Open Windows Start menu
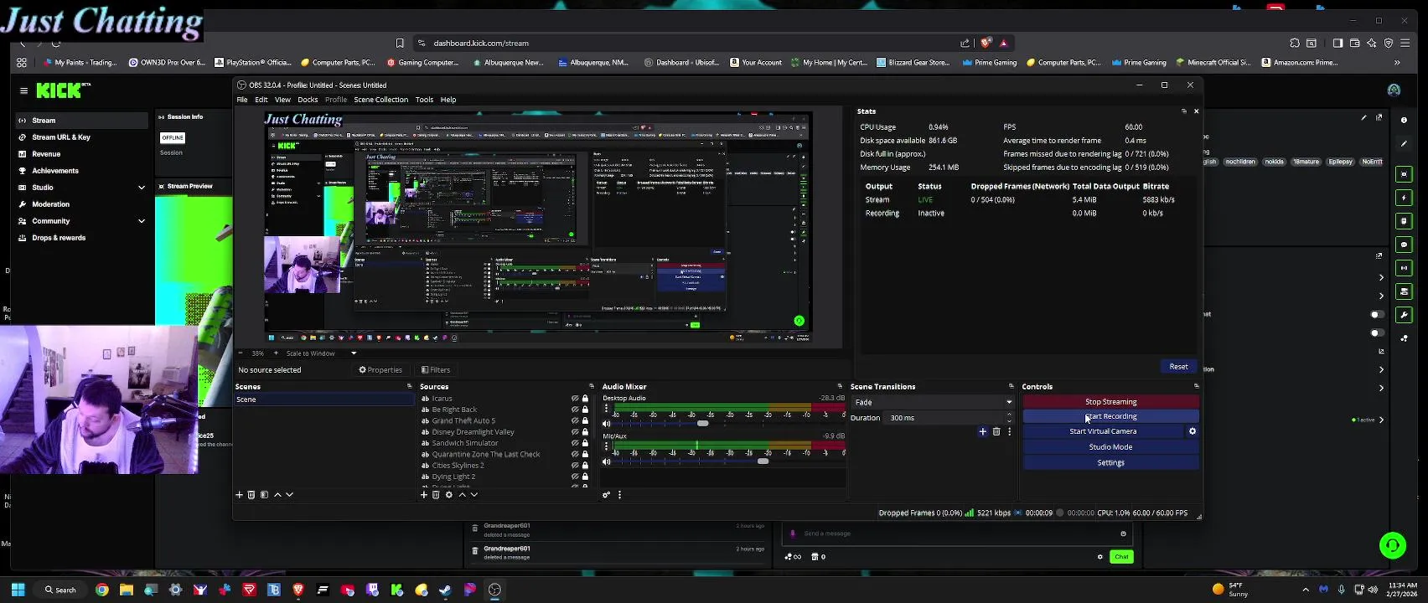 coord(18,590)
